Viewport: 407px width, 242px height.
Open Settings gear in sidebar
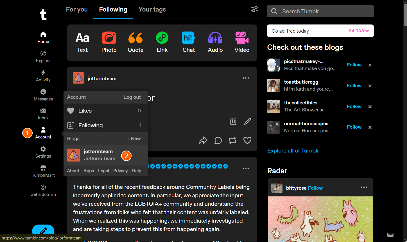click(43, 149)
